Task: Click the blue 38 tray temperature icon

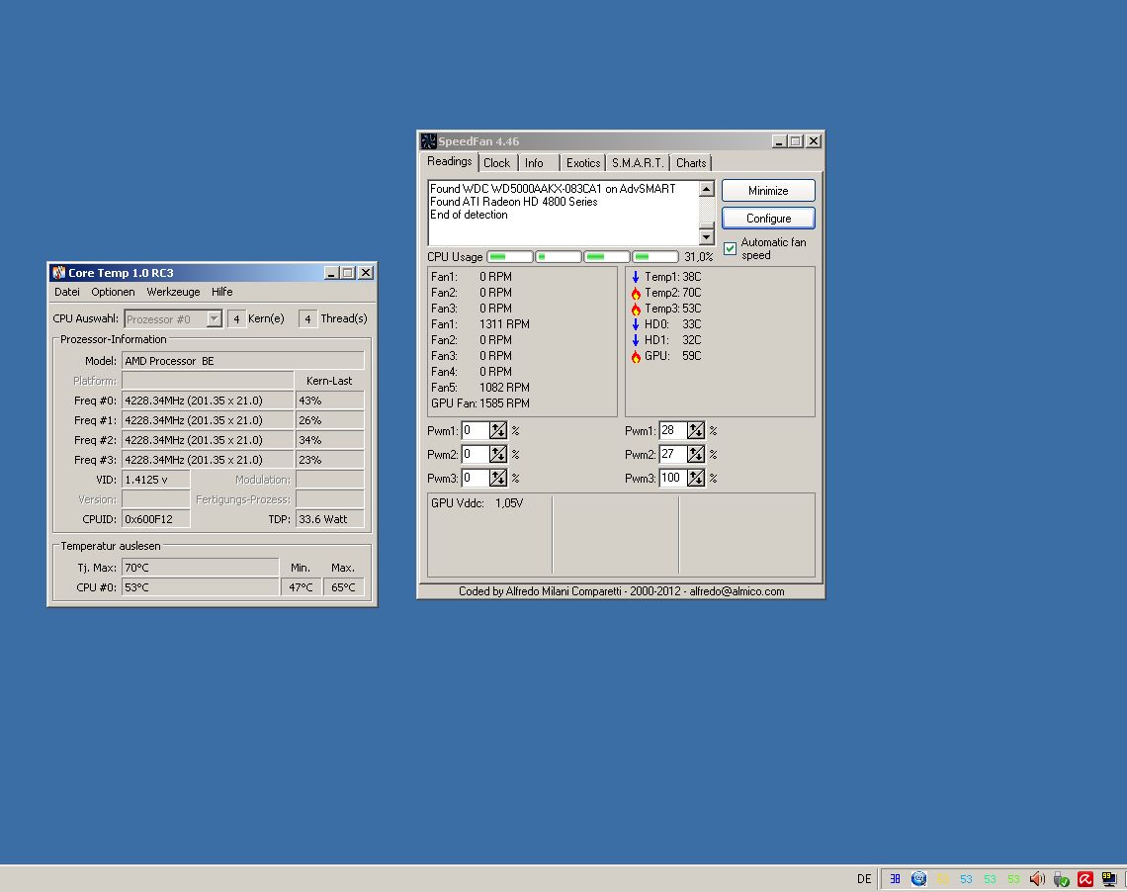Action: point(895,878)
